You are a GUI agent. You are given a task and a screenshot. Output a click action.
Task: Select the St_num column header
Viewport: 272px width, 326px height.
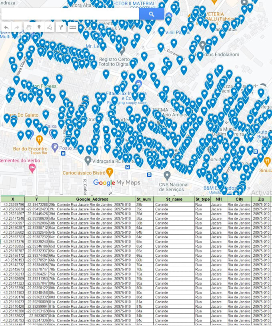point(144,199)
